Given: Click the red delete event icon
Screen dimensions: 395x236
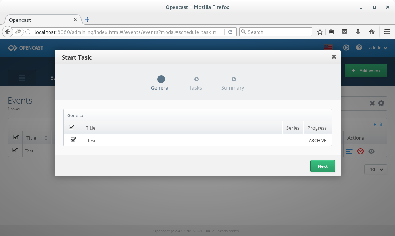Looking at the screenshot, I should pos(360,151).
